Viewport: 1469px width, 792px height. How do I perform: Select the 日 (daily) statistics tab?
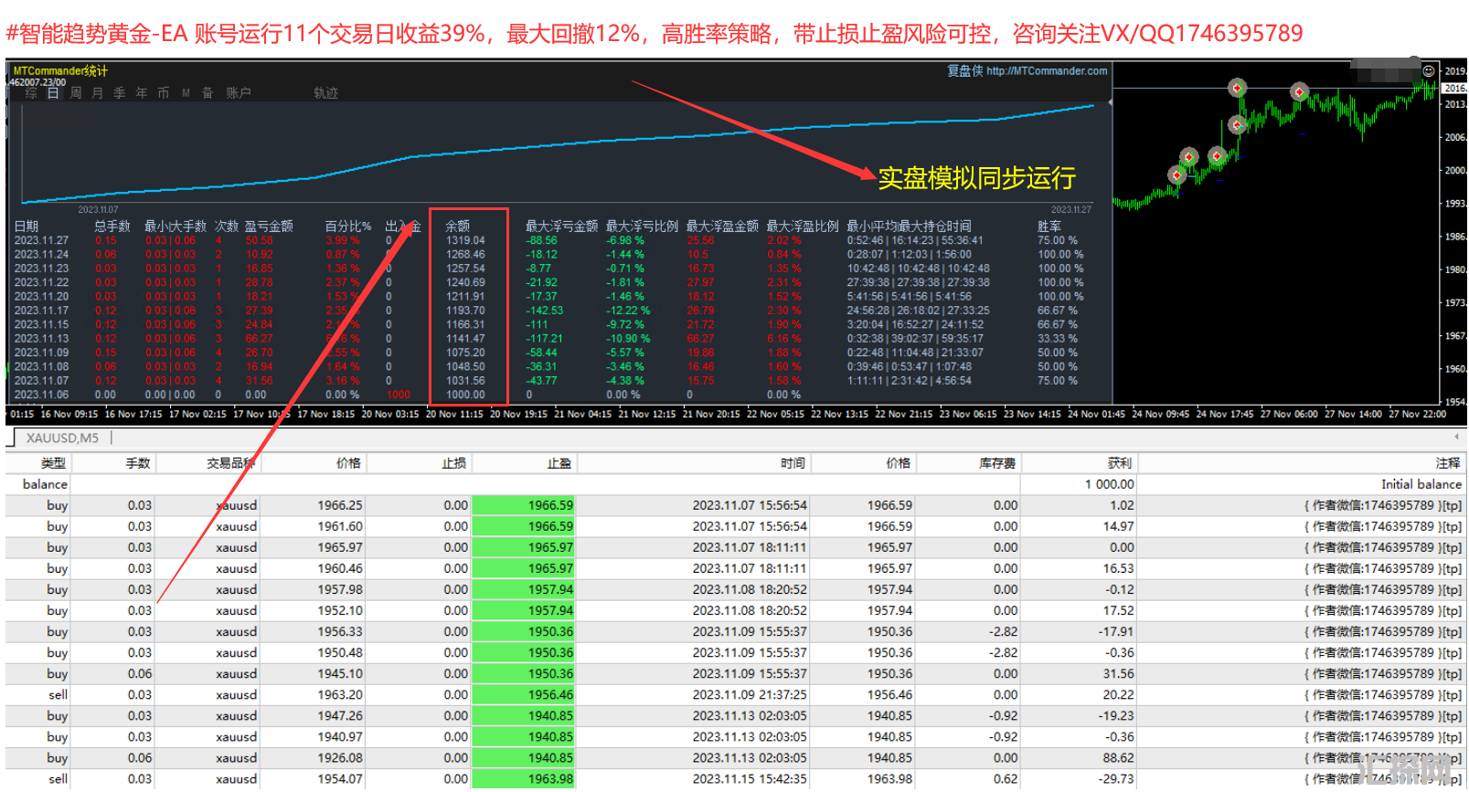53,93
